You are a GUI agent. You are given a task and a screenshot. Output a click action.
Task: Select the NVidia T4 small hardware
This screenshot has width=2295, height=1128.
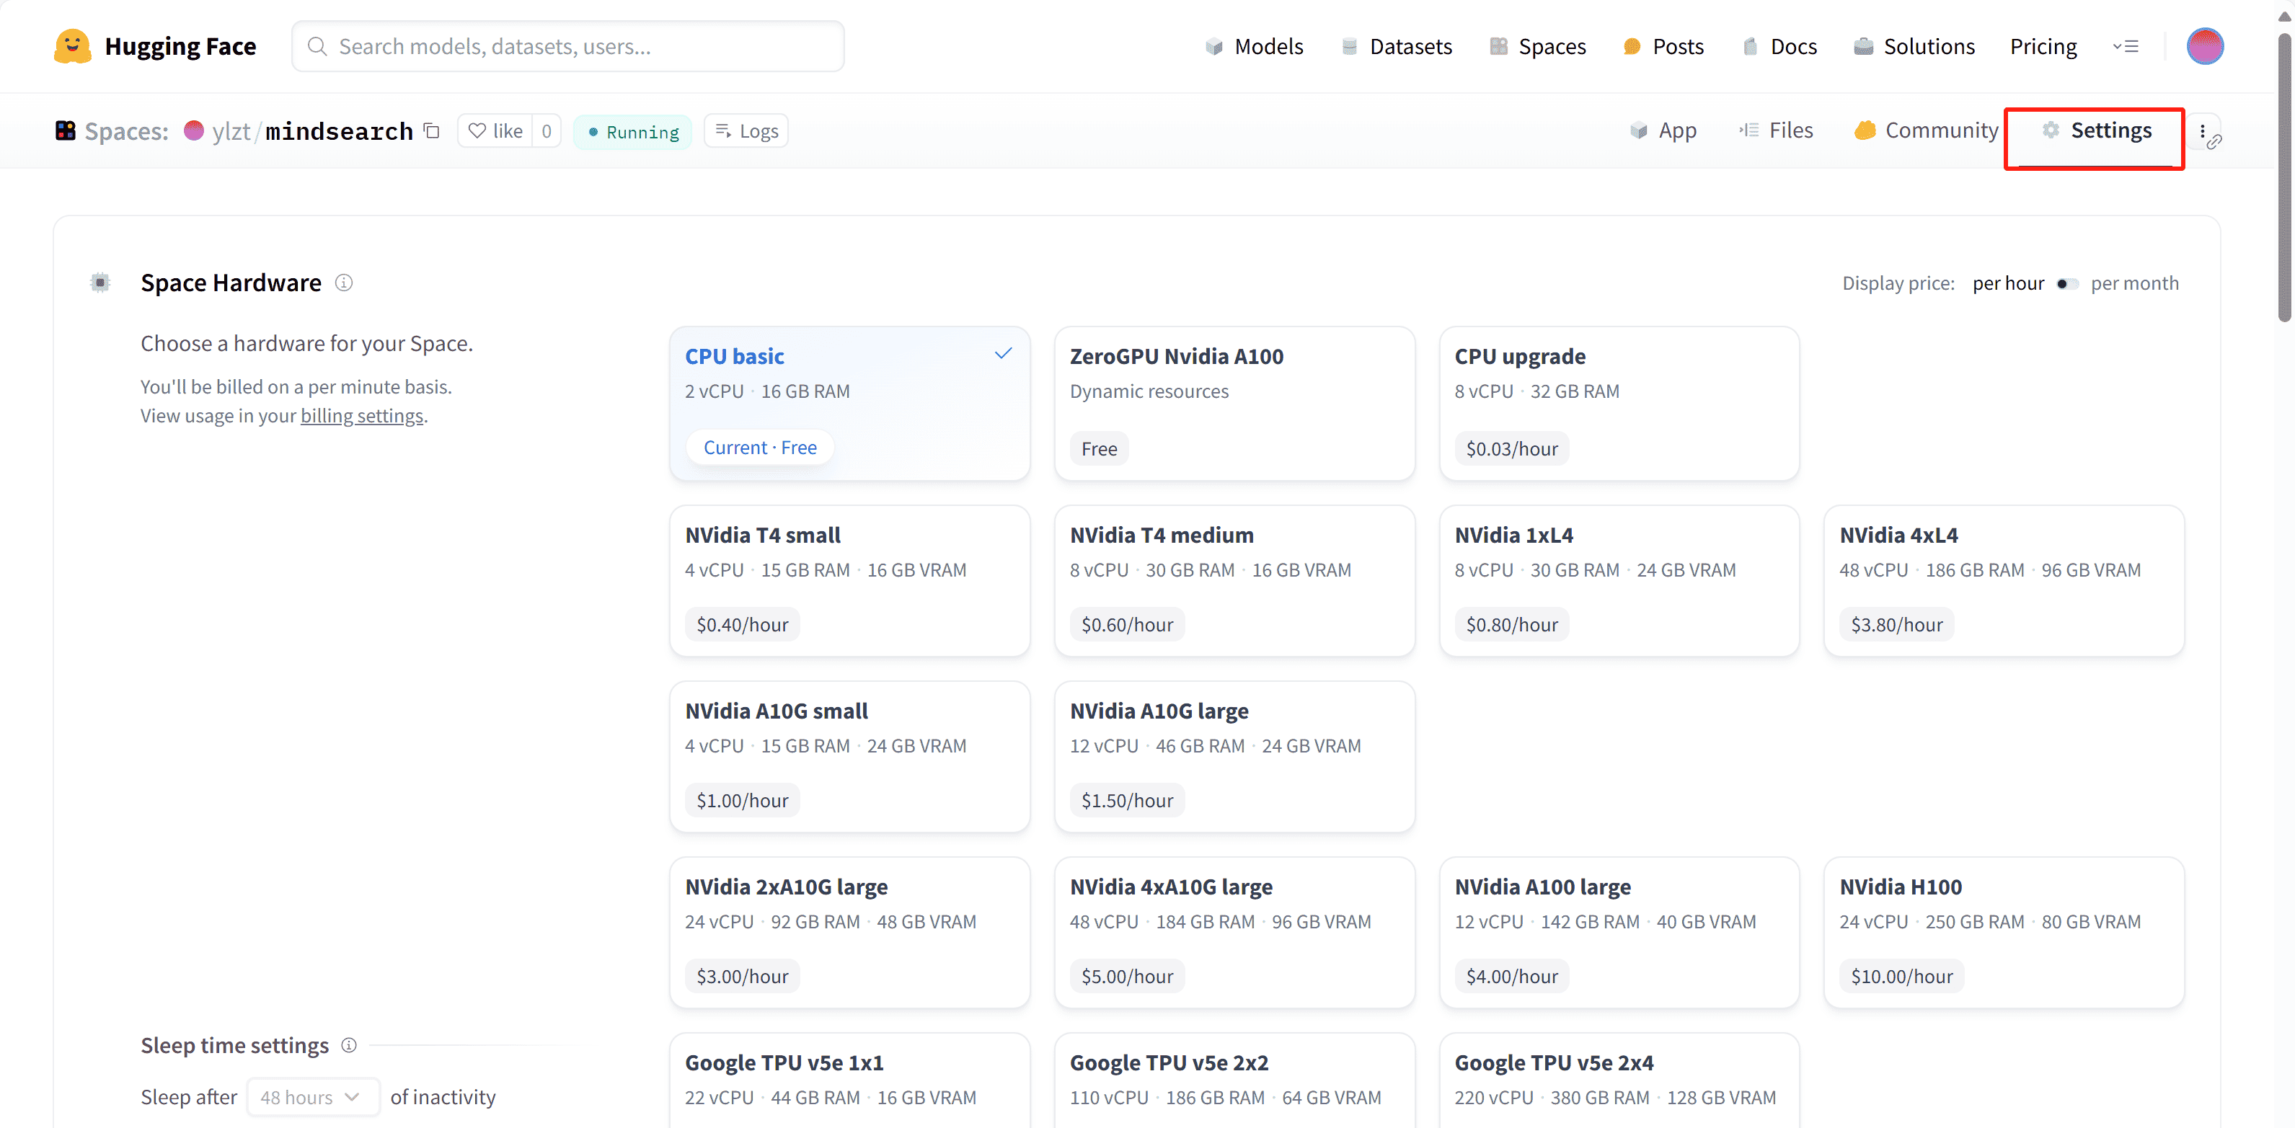point(849,580)
